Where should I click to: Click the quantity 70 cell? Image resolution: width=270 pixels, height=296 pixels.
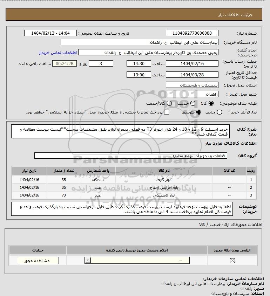(64, 195)
